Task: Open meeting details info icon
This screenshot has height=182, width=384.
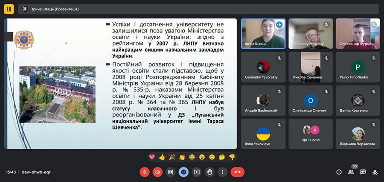Action: [339, 172]
